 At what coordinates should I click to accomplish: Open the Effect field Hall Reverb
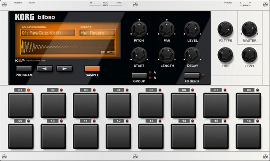(x=97, y=33)
